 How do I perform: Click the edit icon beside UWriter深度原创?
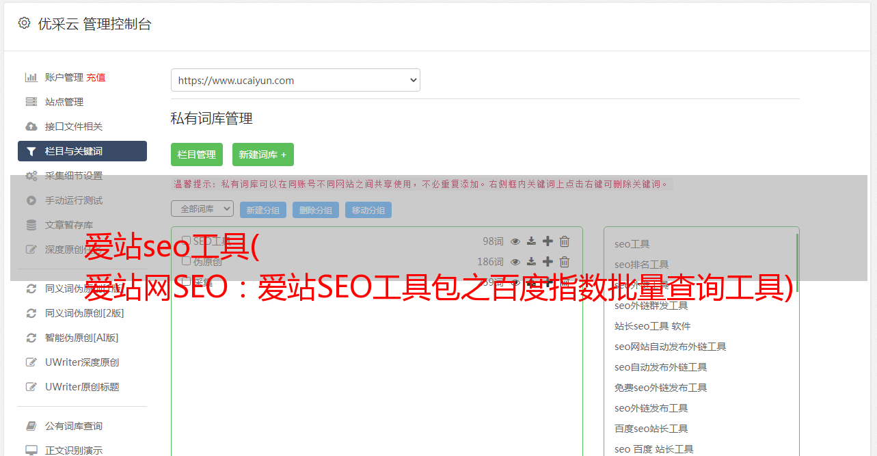(x=31, y=362)
